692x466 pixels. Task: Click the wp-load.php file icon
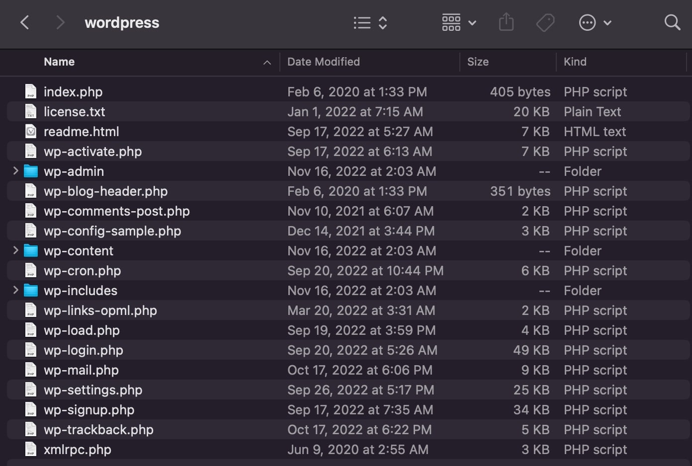coord(31,330)
